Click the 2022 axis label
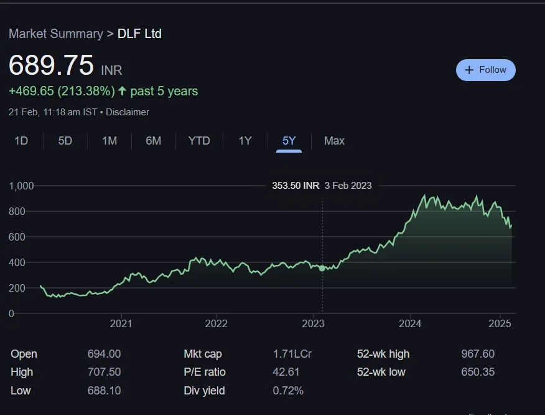 [216, 324]
